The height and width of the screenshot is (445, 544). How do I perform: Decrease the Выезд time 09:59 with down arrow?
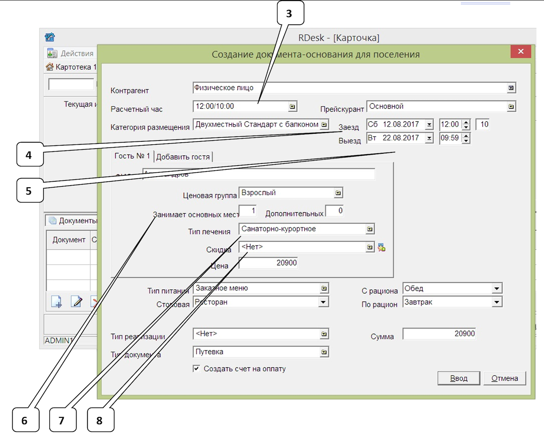click(466, 141)
